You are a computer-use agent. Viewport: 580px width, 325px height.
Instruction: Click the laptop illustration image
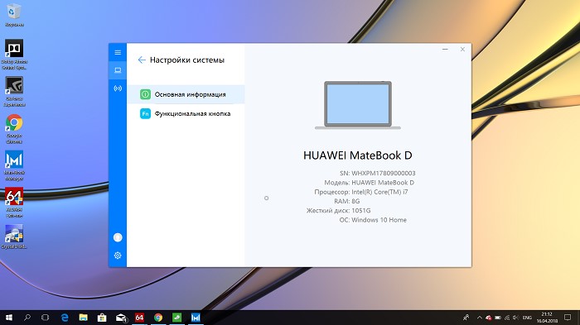pyautogui.click(x=358, y=105)
